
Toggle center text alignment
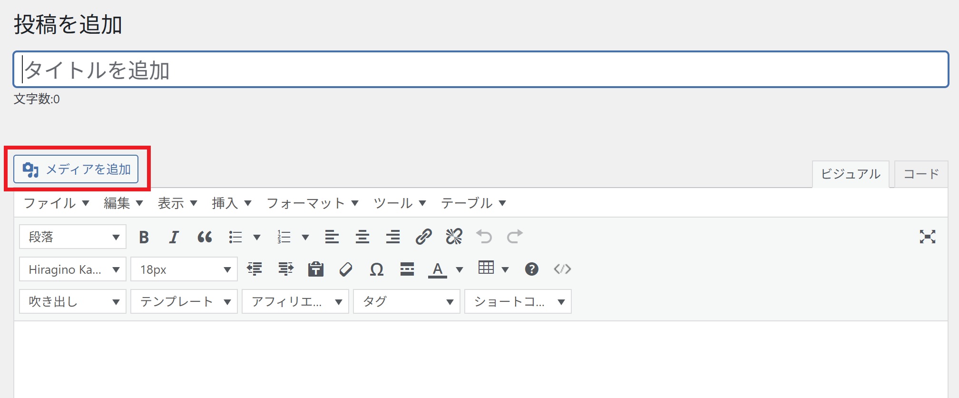[362, 237]
